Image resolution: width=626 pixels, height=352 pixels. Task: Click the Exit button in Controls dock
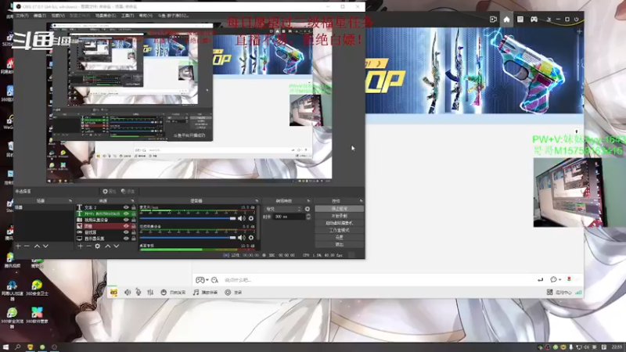pyautogui.click(x=339, y=244)
